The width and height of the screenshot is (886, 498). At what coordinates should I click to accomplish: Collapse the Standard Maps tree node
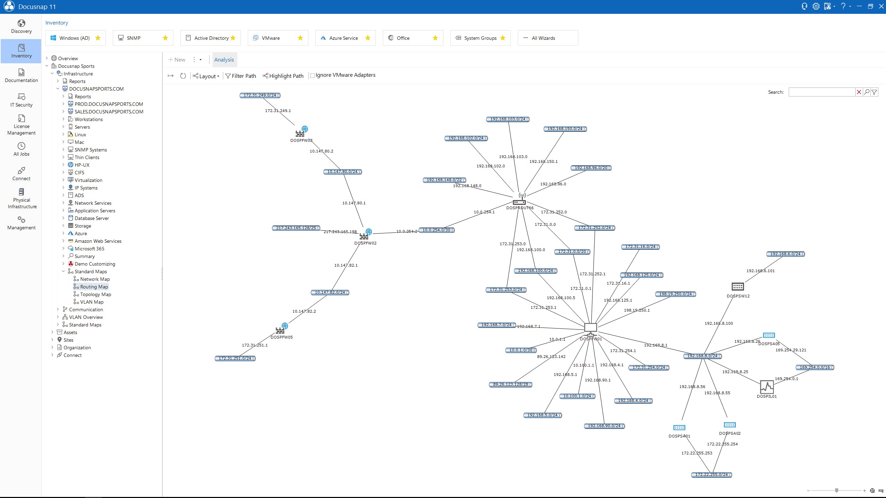coord(63,271)
